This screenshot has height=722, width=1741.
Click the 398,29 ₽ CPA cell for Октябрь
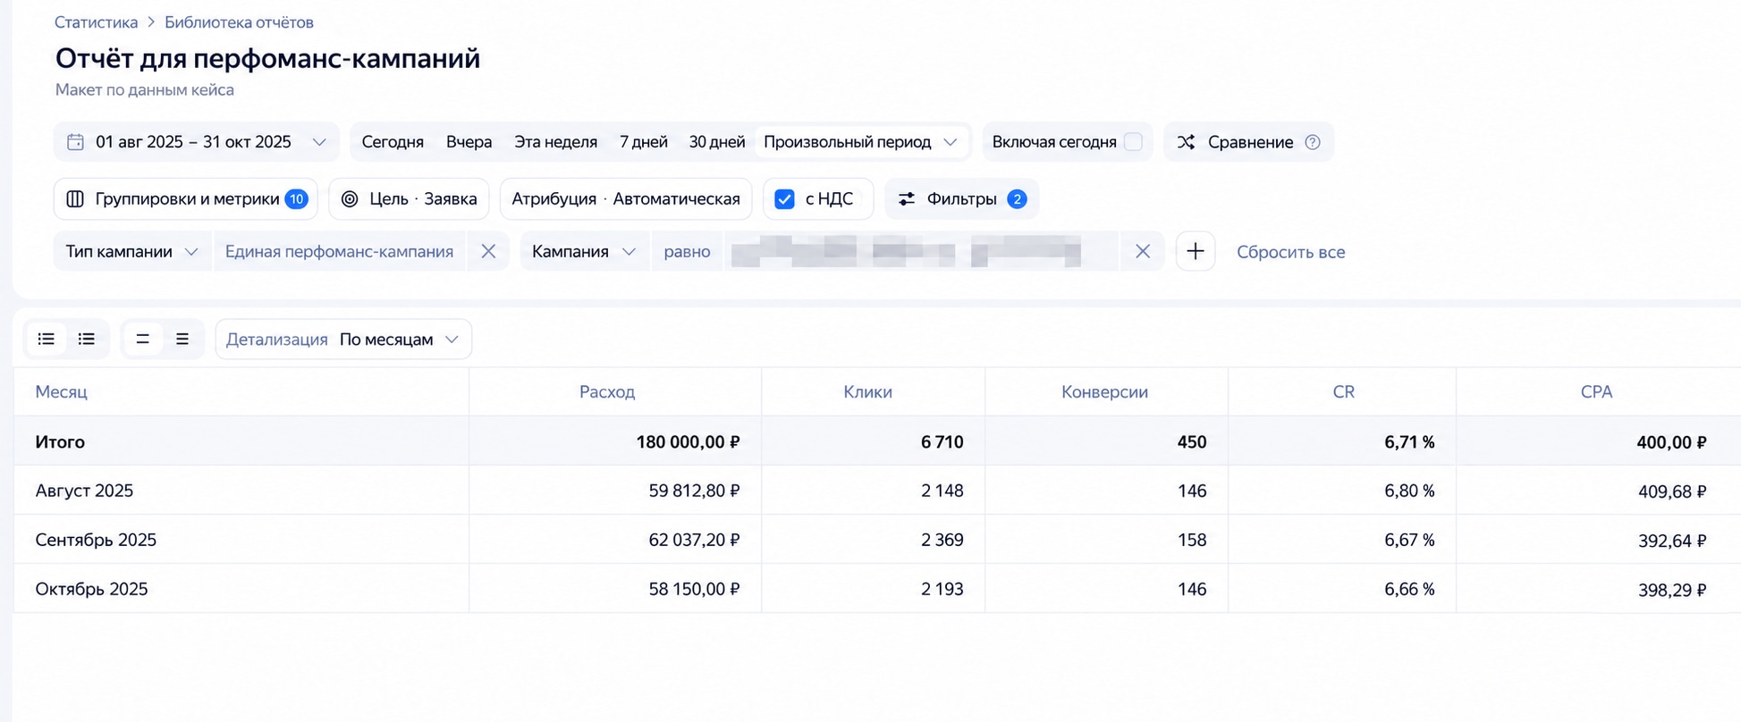tap(1672, 589)
